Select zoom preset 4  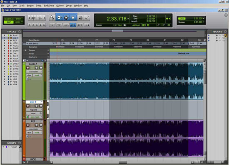point(40,25)
